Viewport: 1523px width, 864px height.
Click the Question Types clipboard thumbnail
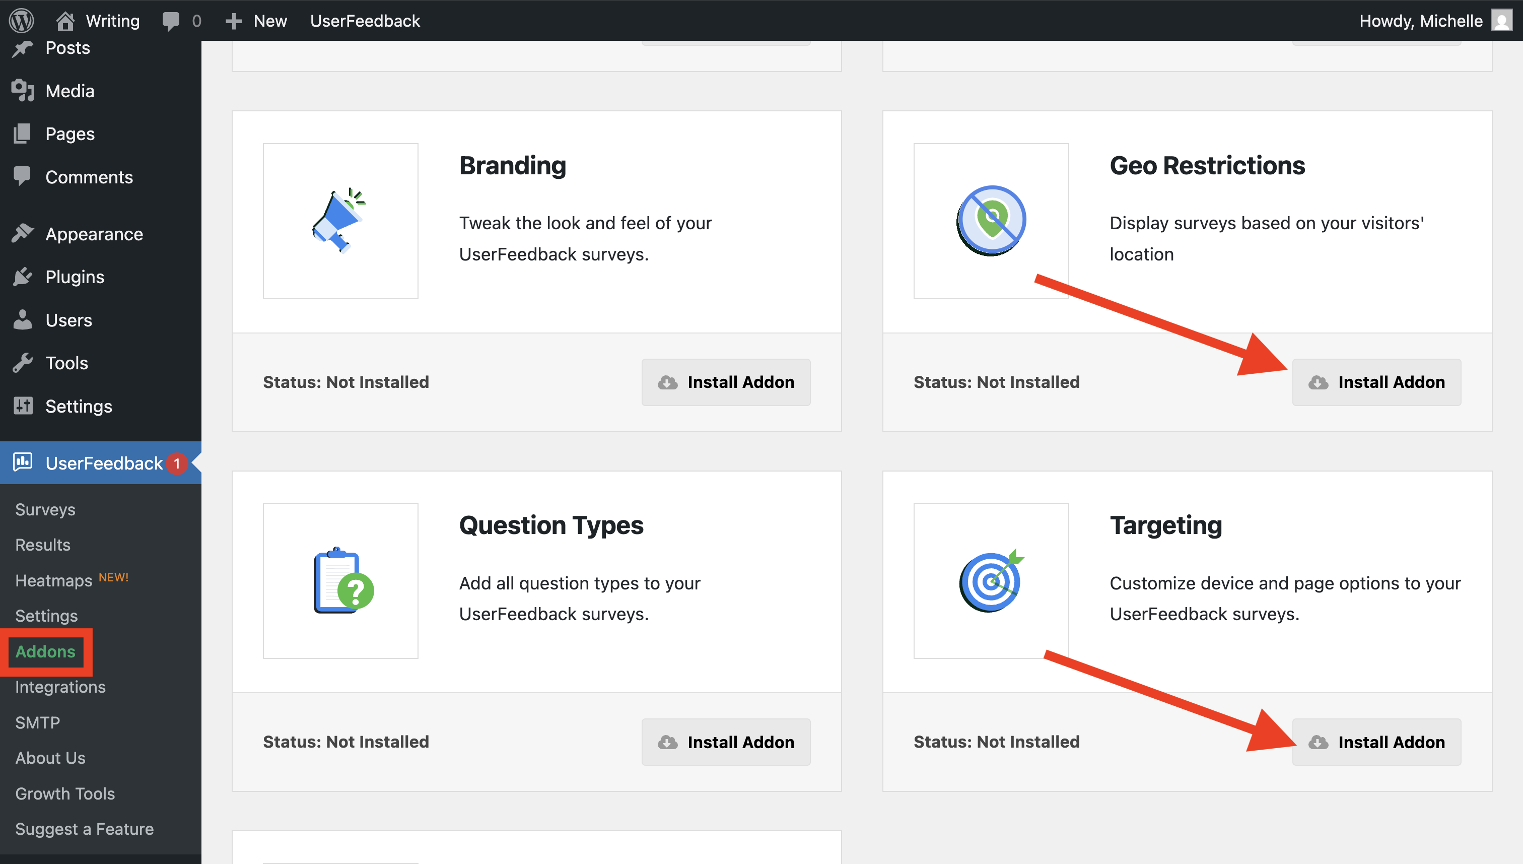pyautogui.click(x=340, y=580)
